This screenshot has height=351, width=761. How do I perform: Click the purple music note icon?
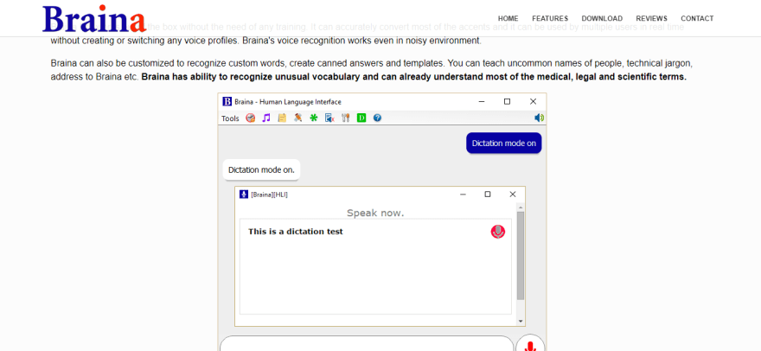266,118
